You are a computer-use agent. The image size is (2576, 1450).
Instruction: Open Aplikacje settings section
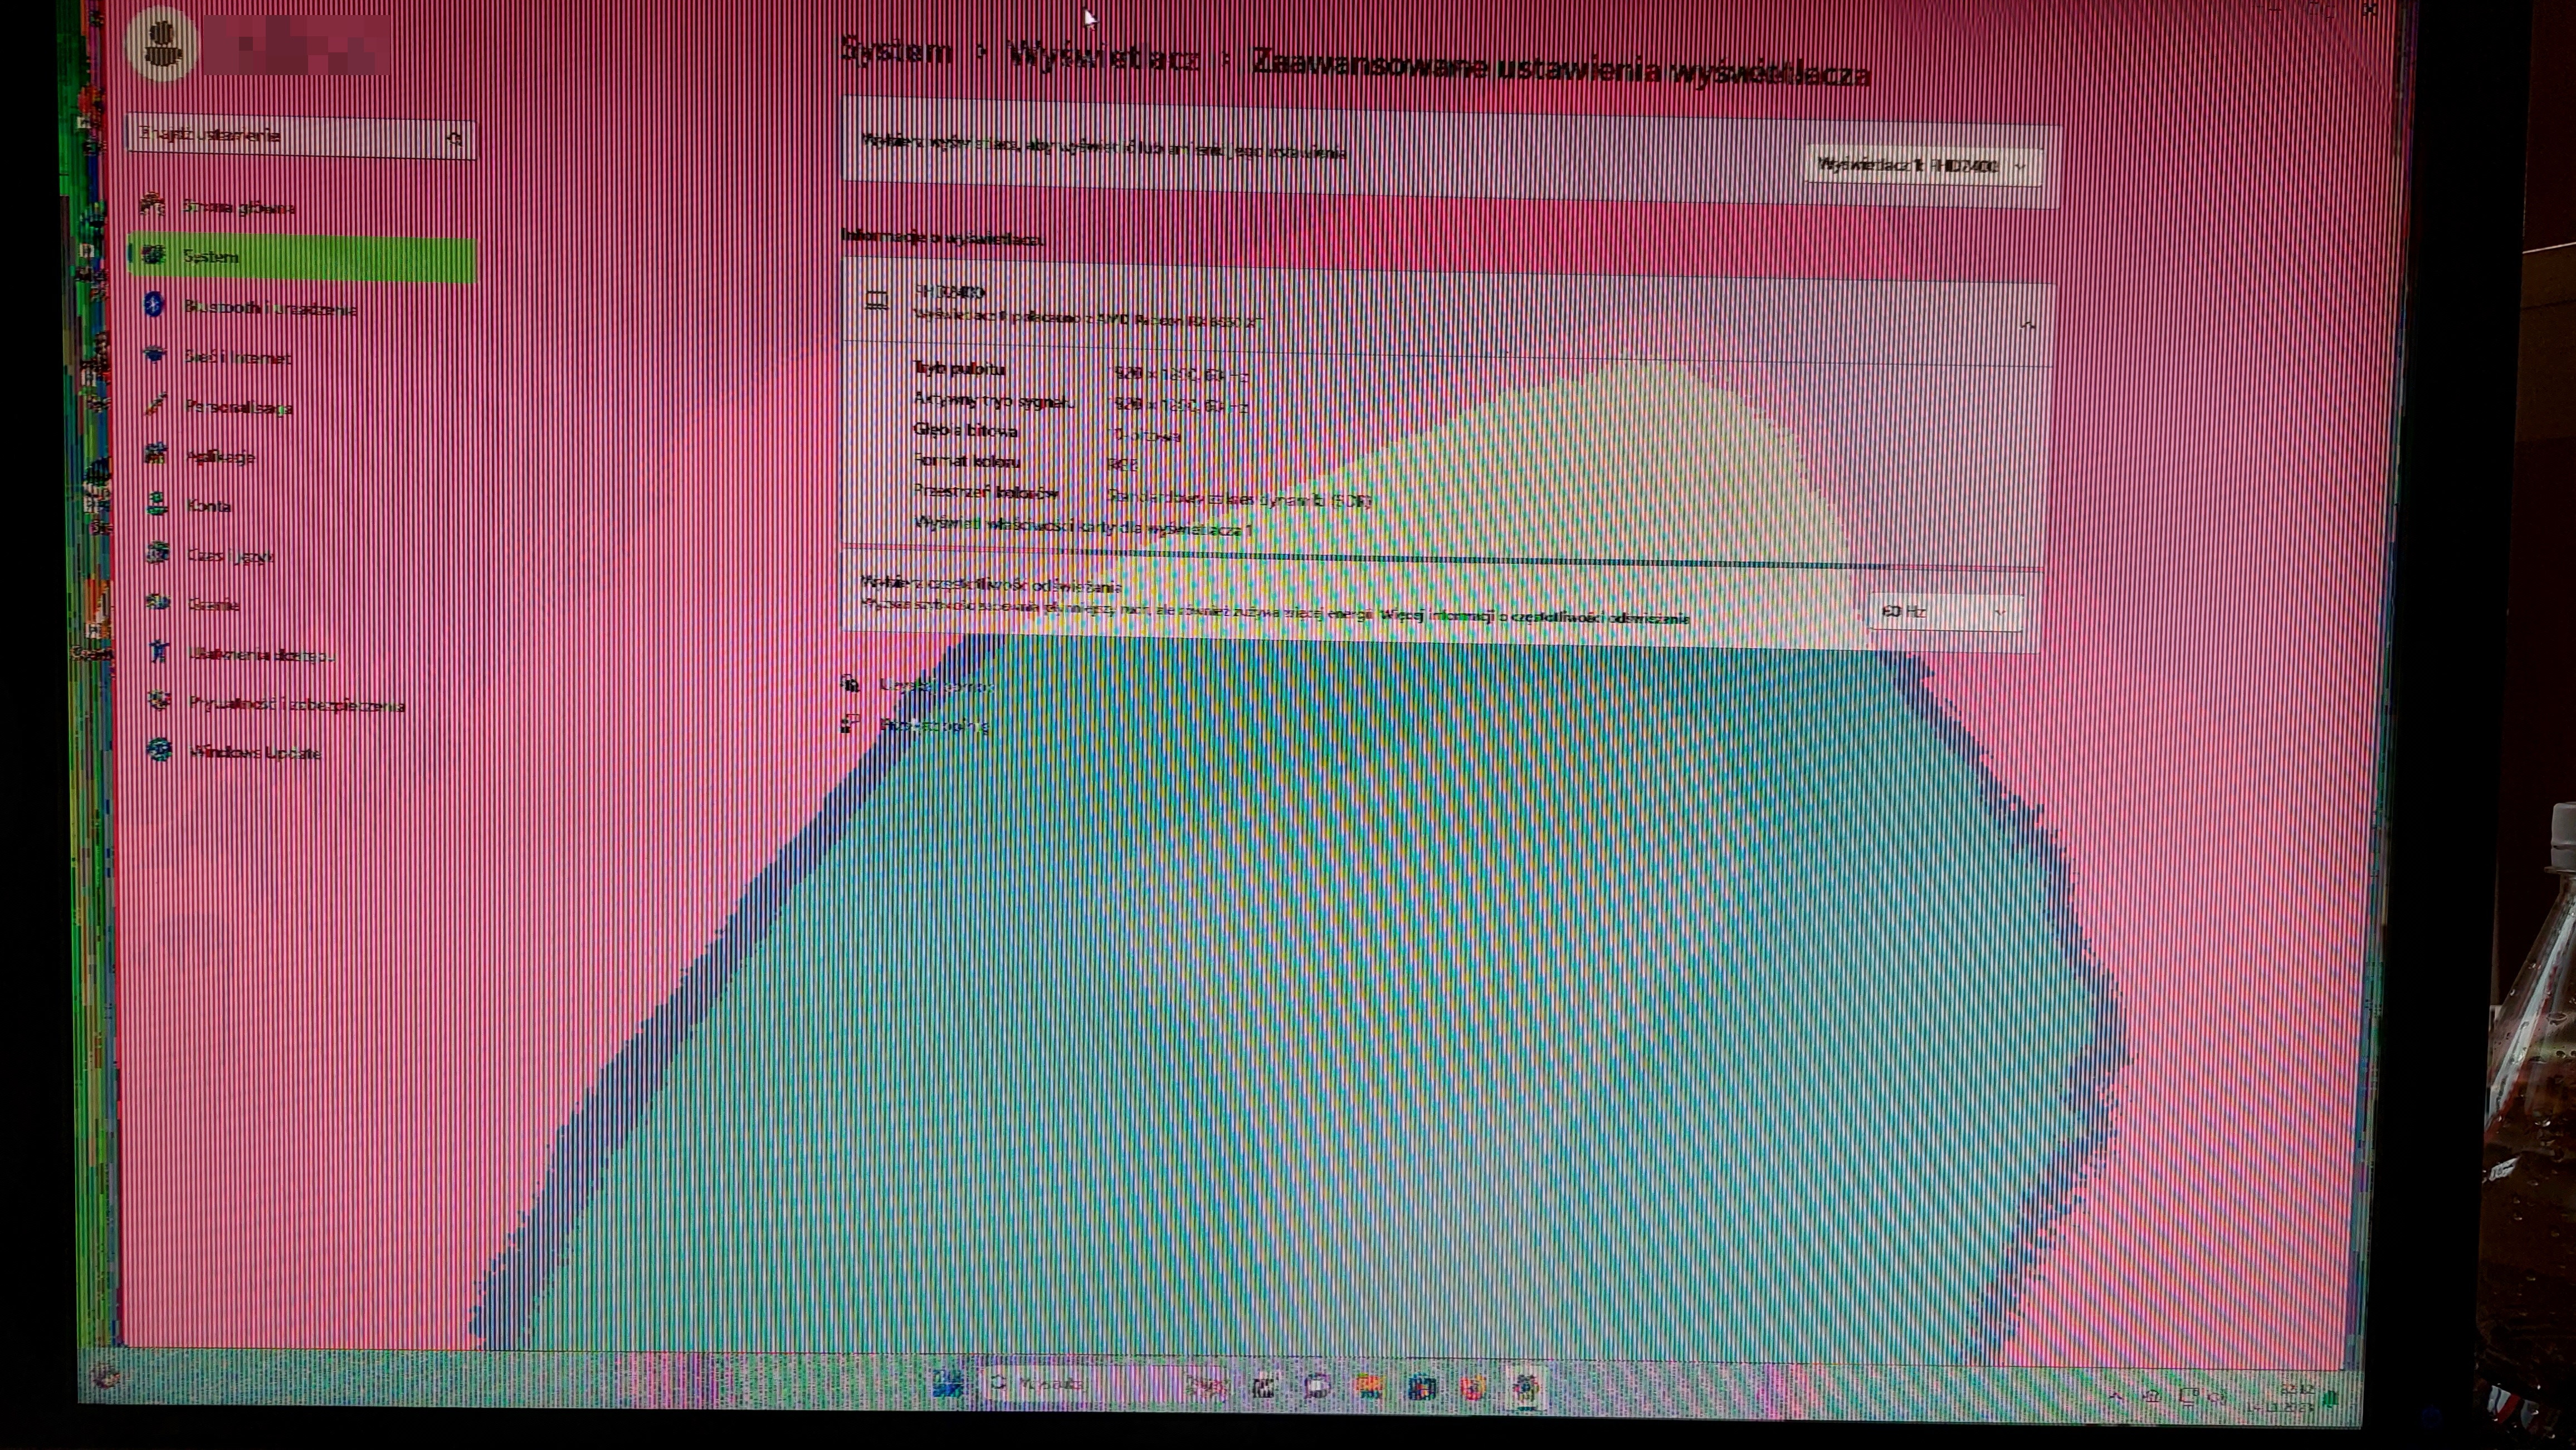tap(221, 457)
